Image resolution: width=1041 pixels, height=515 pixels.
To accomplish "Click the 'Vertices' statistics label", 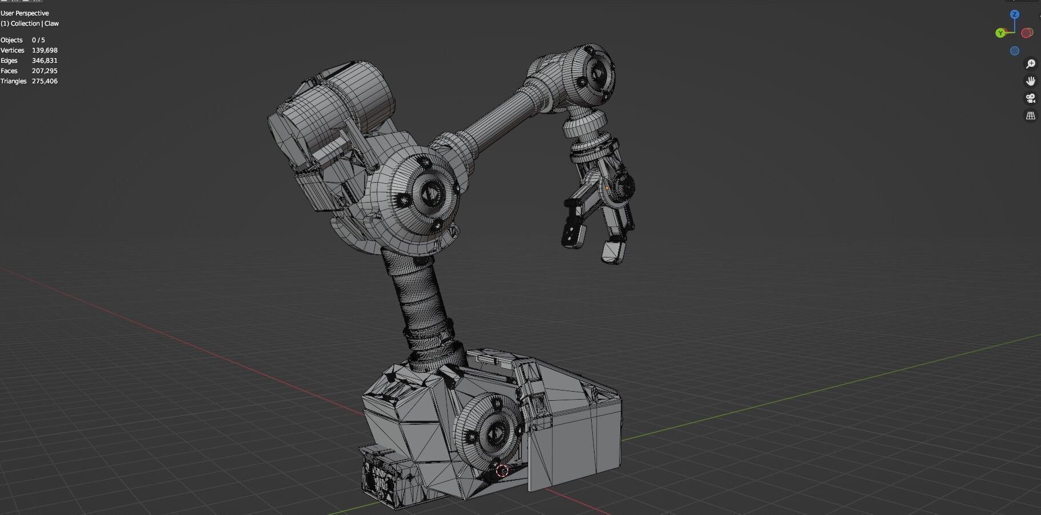I will point(13,50).
